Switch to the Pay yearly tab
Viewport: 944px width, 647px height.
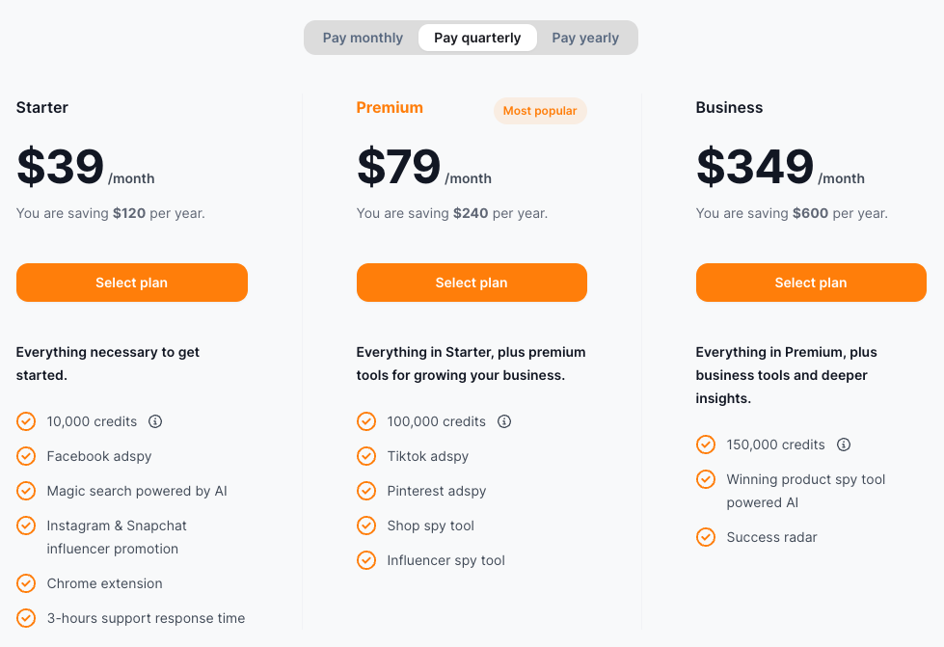point(585,37)
